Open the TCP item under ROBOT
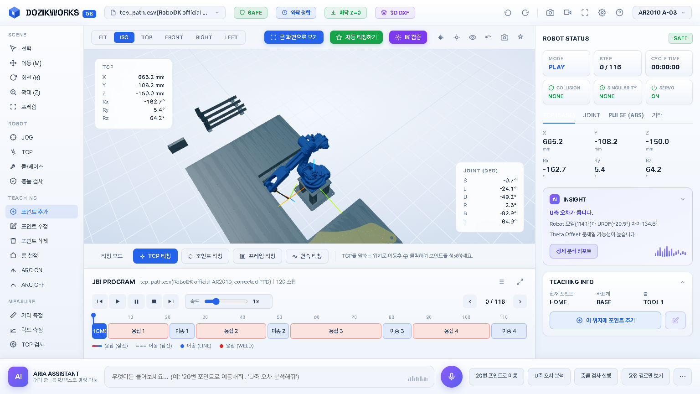 click(x=41, y=152)
